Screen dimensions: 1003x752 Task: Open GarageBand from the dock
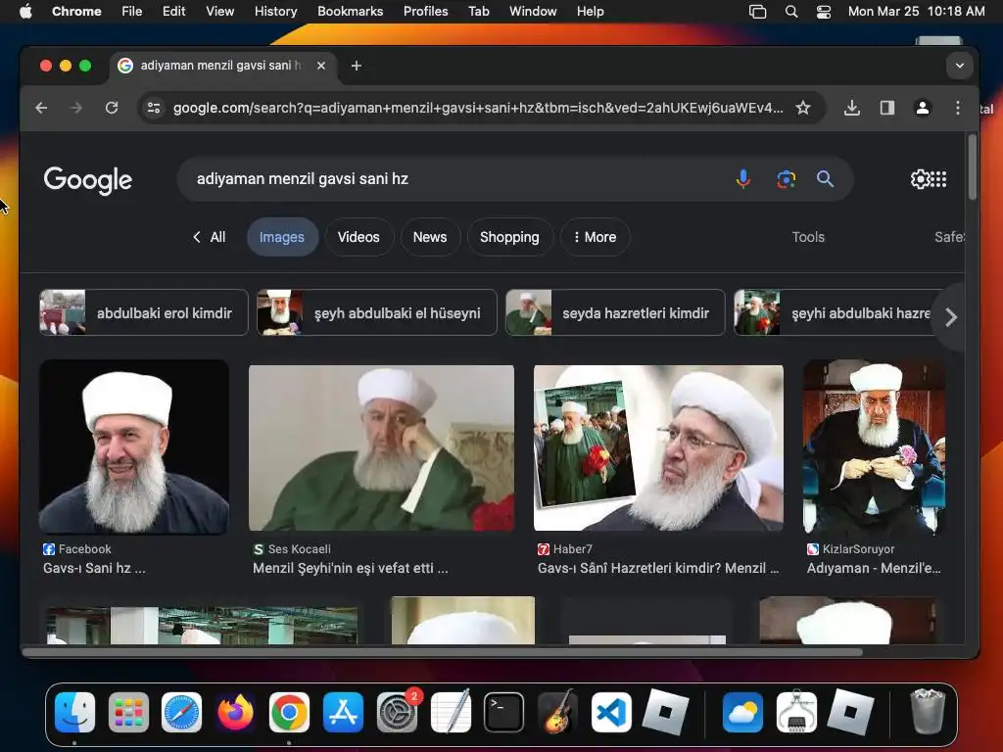tap(557, 713)
